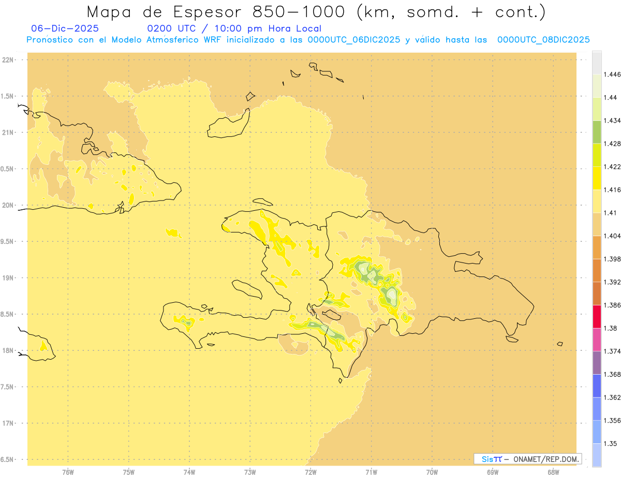Screen dimensions: 621x479
Task: Click the longitude label '75W'
Action: click(x=129, y=472)
